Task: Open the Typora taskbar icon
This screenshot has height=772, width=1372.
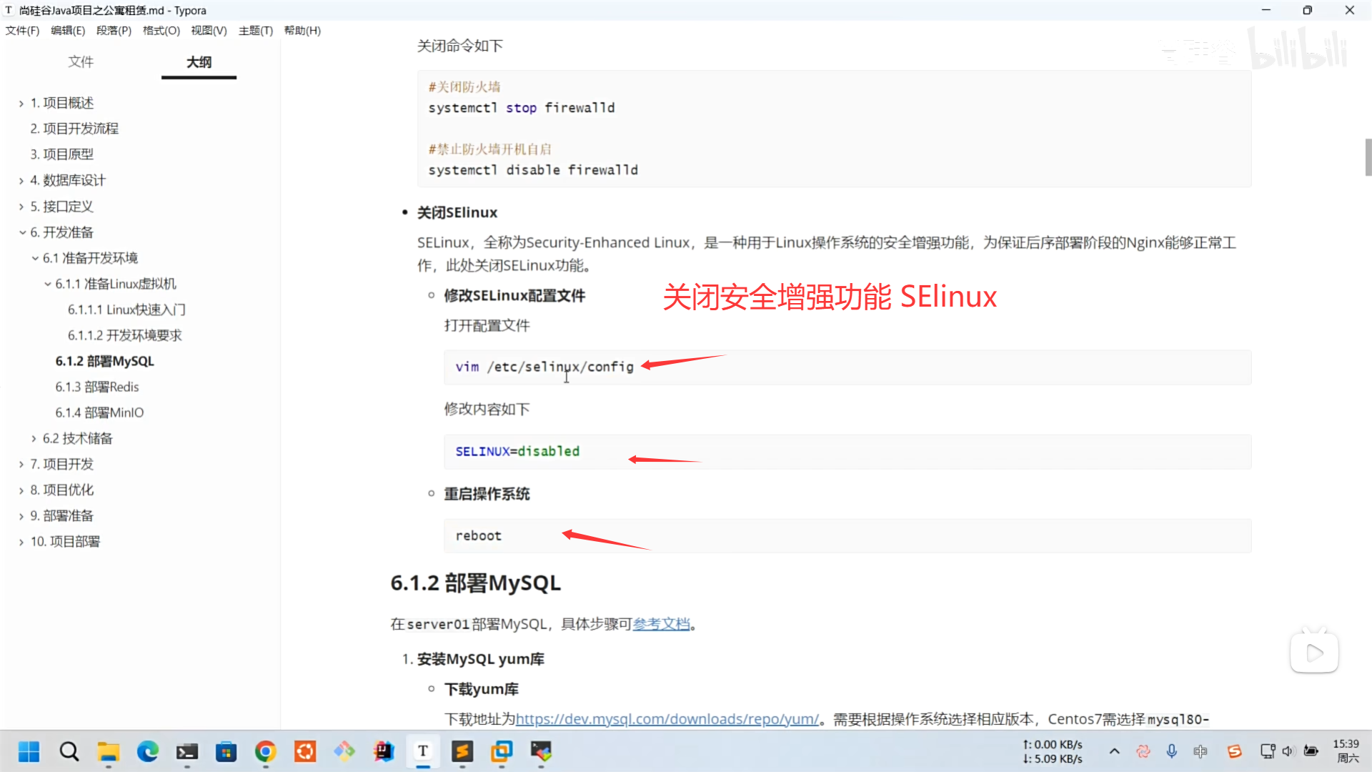Action: pyautogui.click(x=423, y=751)
